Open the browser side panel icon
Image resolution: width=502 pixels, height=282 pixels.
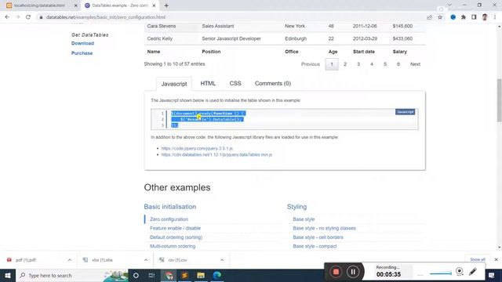(x=474, y=17)
